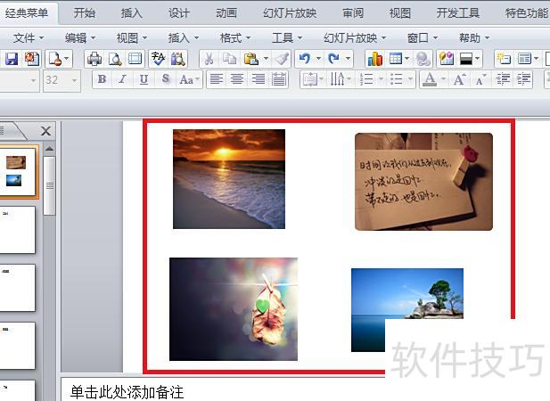Insert a chart using bar chart icon
This screenshot has width=550, height=401.
(x=375, y=59)
